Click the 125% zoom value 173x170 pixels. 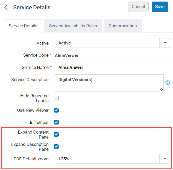tap(64, 159)
